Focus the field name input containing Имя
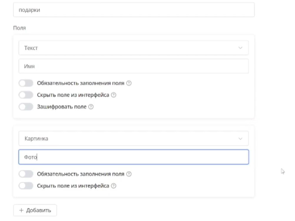The height and width of the screenshot is (221, 295). [x=134, y=66]
